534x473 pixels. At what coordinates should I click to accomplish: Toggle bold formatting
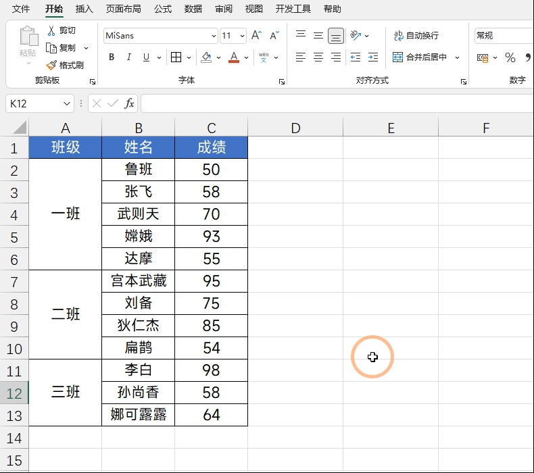[x=112, y=57]
